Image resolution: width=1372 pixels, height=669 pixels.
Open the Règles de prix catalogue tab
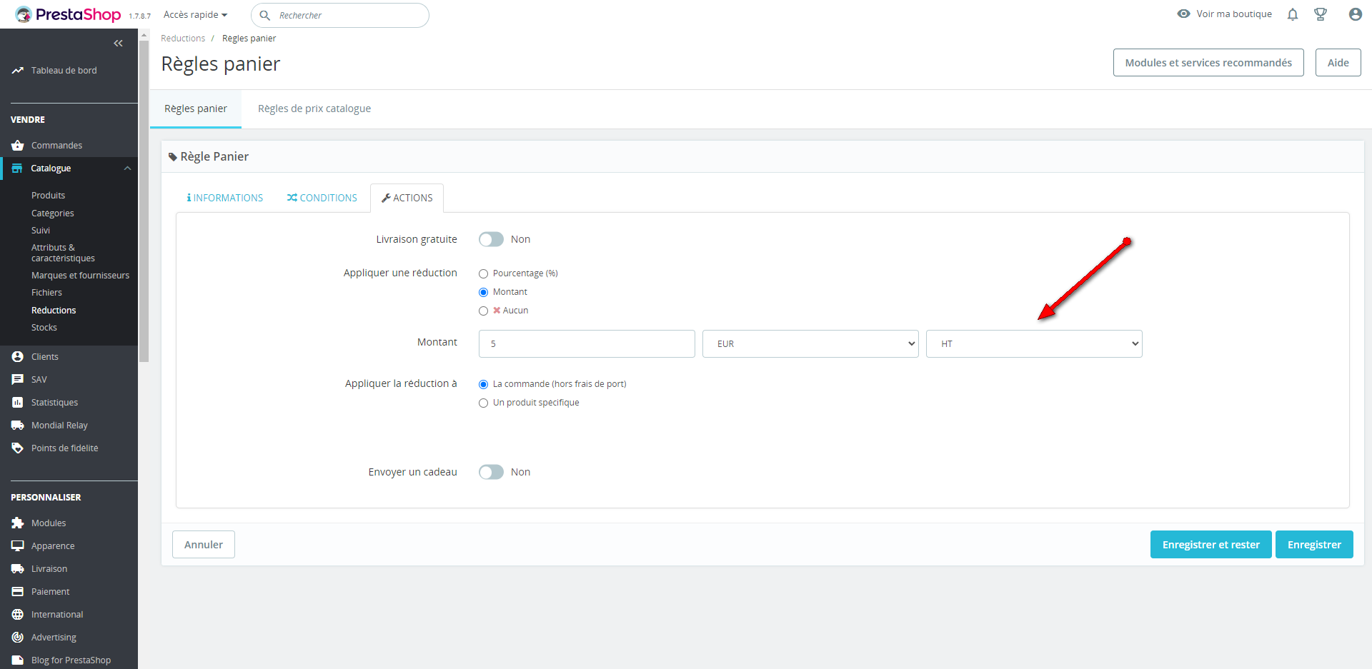click(314, 109)
